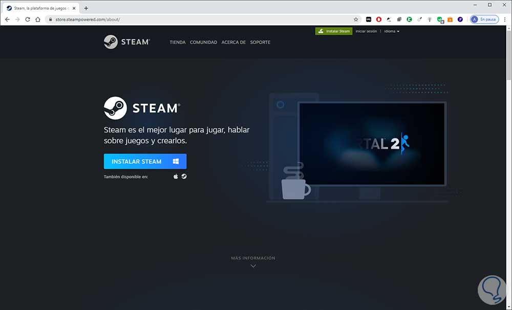This screenshot has width=512, height=310.
Task: Click the down chevron under Más Información
Action: click(253, 266)
